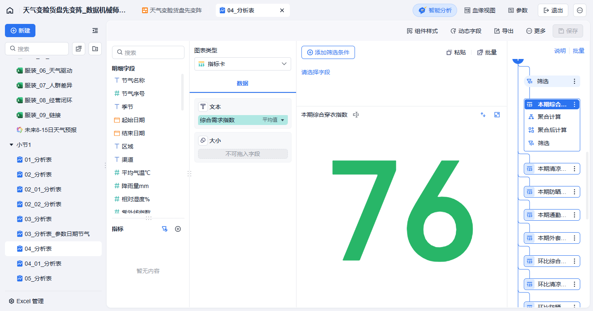The height and width of the screenshot is (311, 593).
Task: Open the 说明 link in the steps panel
Action: pyautogui.click(x=560, y=51)
